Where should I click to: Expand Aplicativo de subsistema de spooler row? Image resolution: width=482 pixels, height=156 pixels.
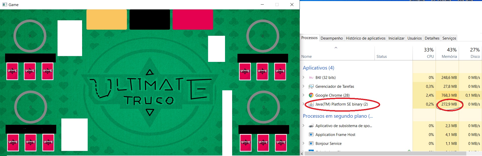coord(303,126)
